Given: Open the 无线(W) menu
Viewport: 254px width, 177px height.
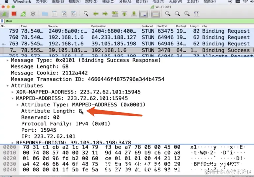Looking at the screenshot, I should [x=176, y=2].
